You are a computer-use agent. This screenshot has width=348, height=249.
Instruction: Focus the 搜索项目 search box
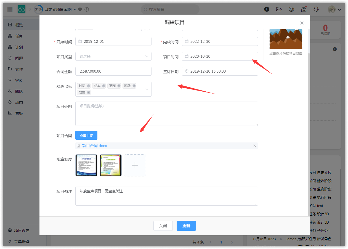pyautogui.click(x=170, y=9)
